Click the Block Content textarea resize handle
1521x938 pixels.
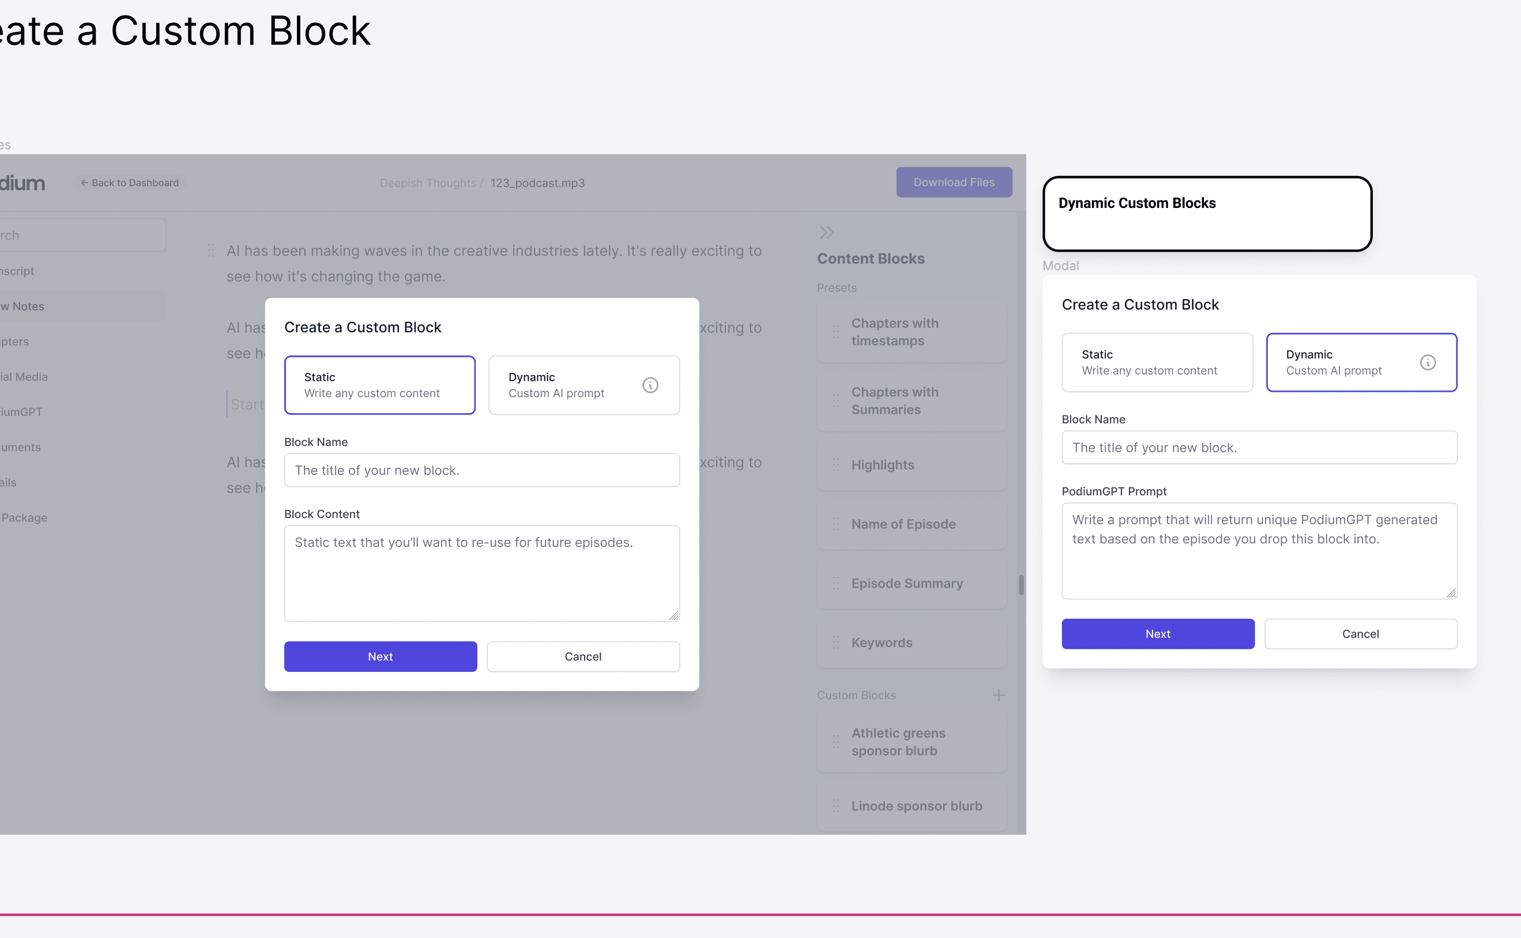coord(673,615)
